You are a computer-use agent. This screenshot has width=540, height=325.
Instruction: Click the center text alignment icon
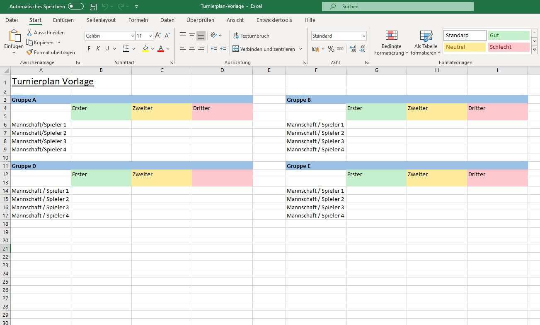point(192,49)
